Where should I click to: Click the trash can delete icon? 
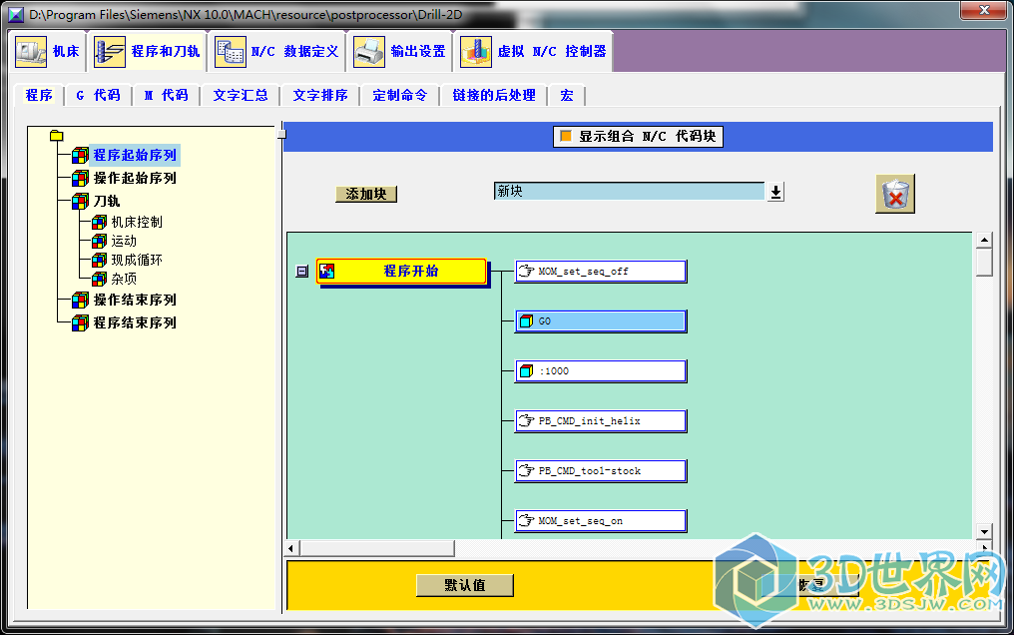895,194
